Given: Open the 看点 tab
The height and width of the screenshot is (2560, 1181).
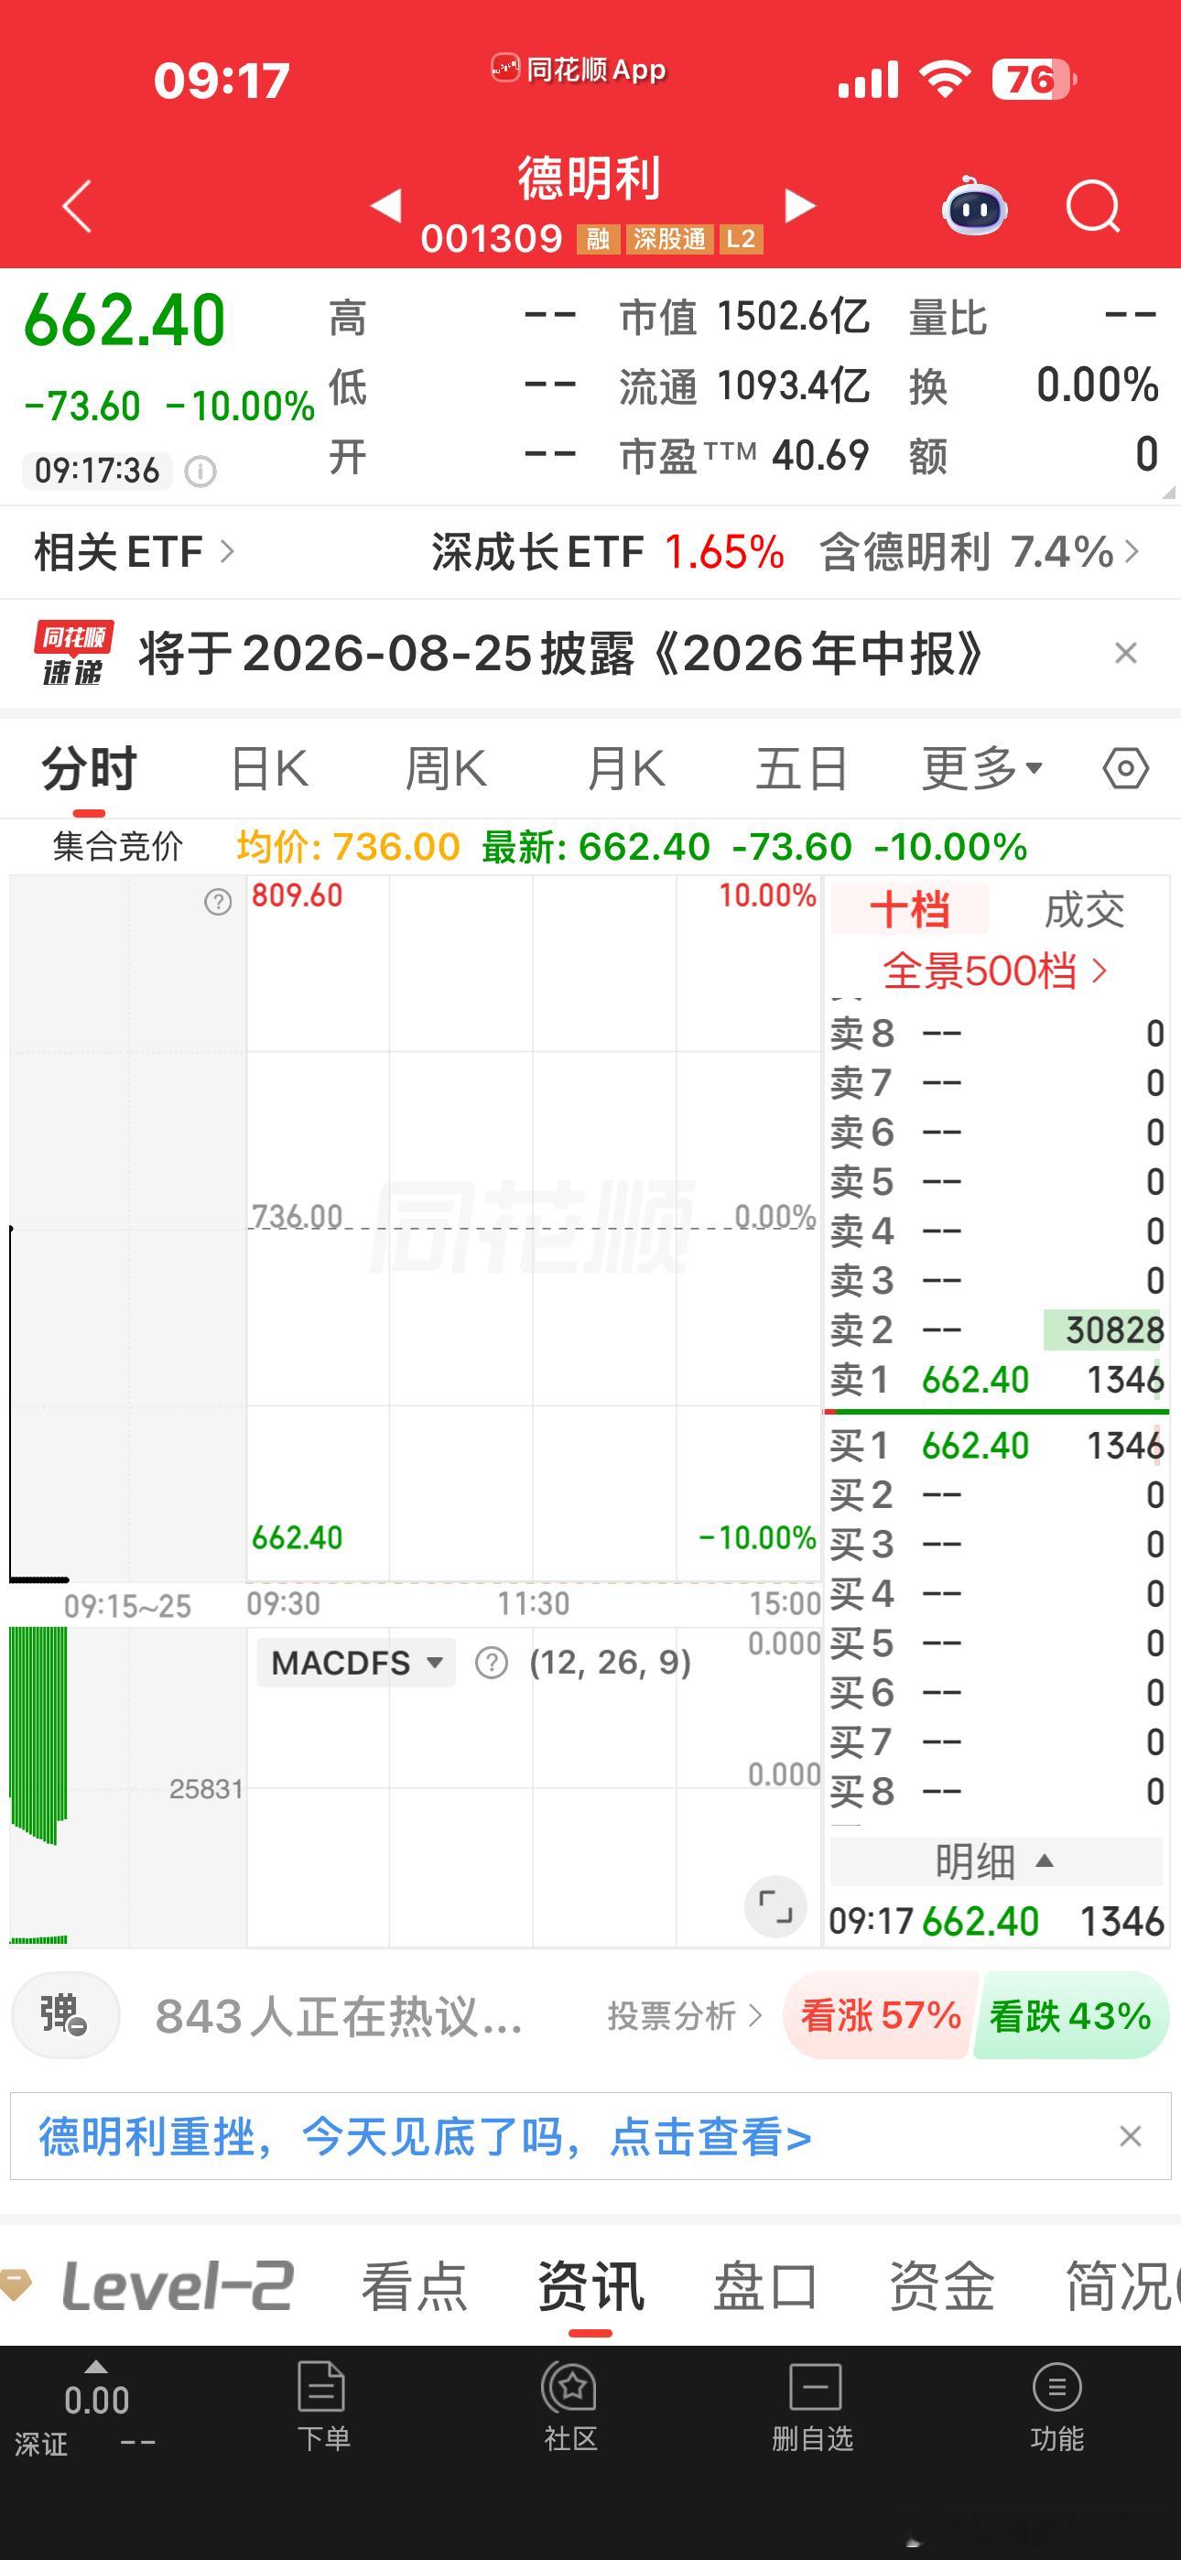Looking at the screenshot, I should [x=415, y=2285].
